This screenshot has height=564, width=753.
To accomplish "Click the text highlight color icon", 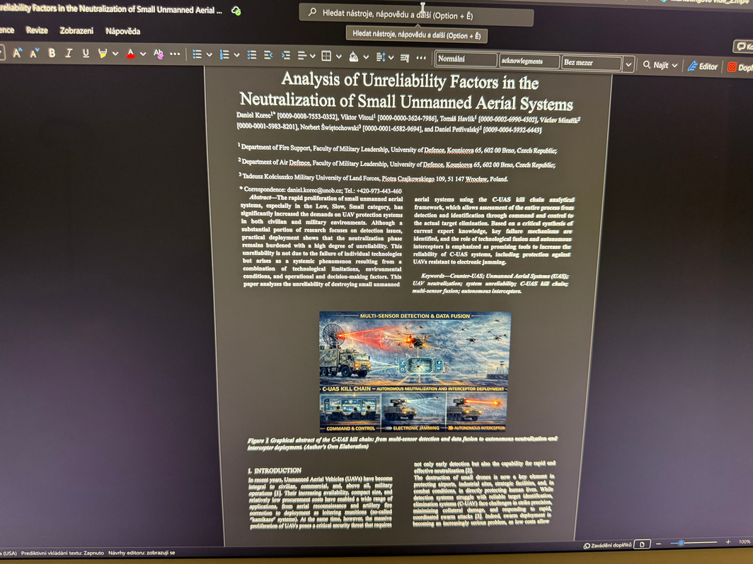I will pyautogui.click(x=103, y=54).
